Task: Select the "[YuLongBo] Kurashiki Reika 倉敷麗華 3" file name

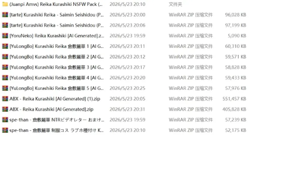Action: tap(57, 67)
